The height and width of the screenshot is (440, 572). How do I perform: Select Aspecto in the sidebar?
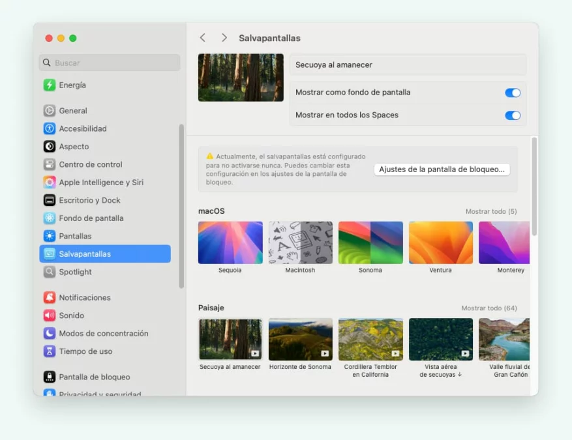click(74, 147)
